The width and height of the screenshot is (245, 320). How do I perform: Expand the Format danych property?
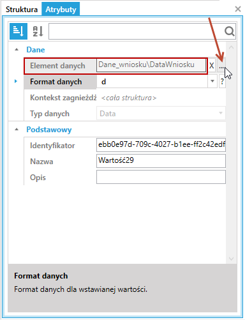16,81
